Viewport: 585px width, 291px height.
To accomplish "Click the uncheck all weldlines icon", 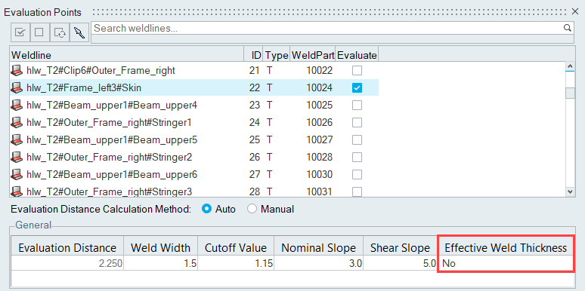I will 39,32.
